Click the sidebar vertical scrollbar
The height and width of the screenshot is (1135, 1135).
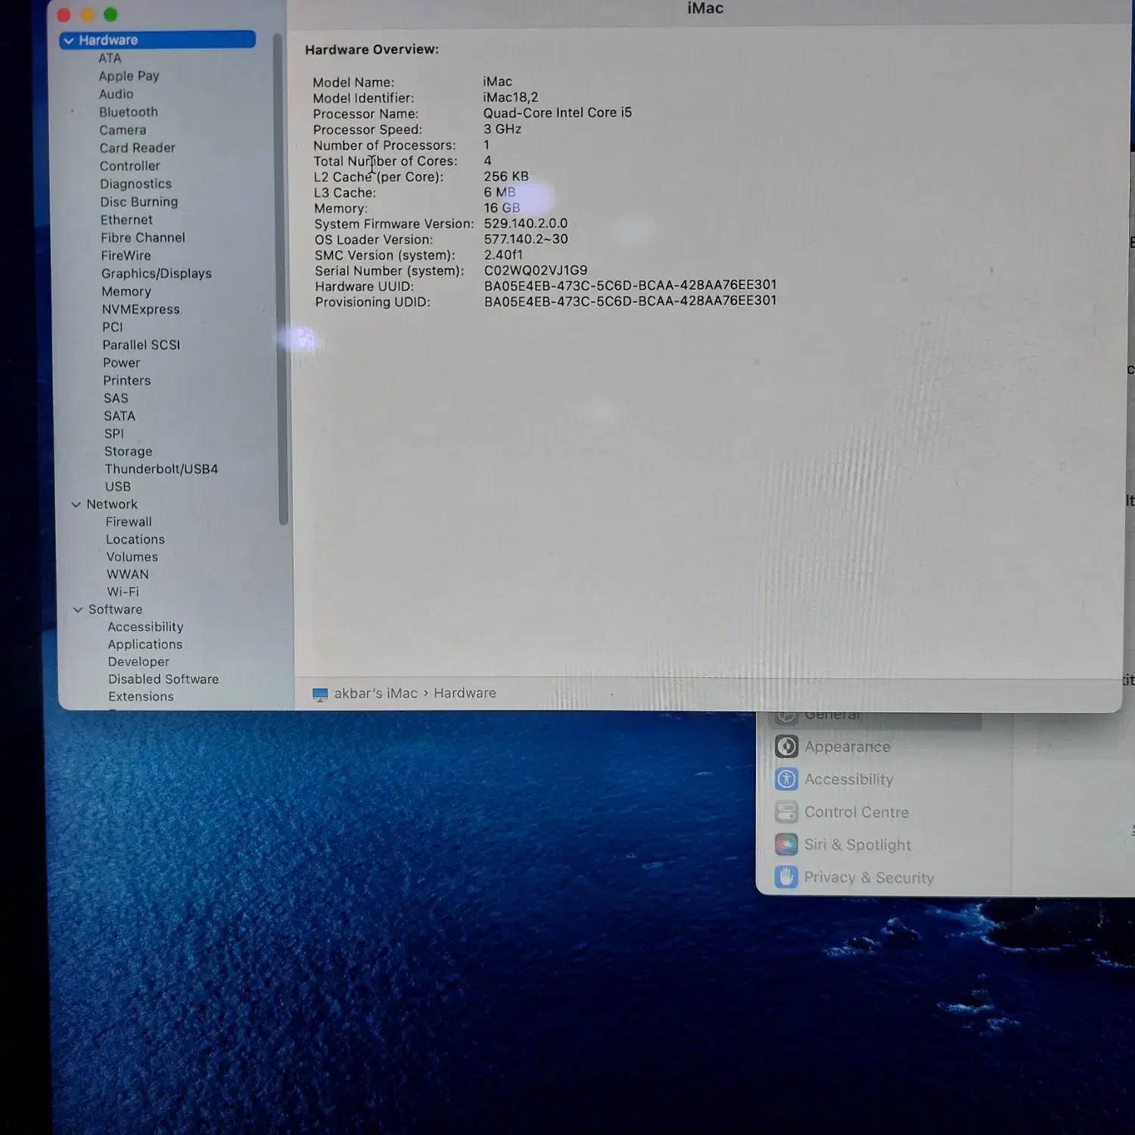coord(282,280)
